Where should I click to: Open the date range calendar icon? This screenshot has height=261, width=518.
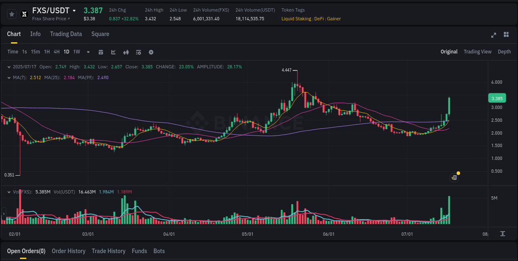[101, 52]
